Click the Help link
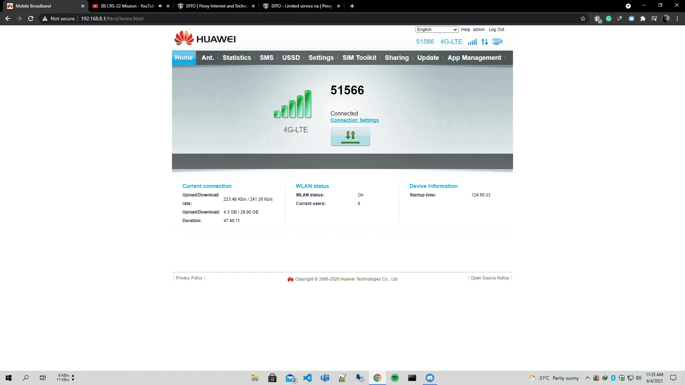The height and width of the screenshot is (385, 685). [x=466, y=30]
